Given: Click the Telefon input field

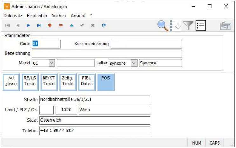Looking at the screenshot, I should pos(95,131).
